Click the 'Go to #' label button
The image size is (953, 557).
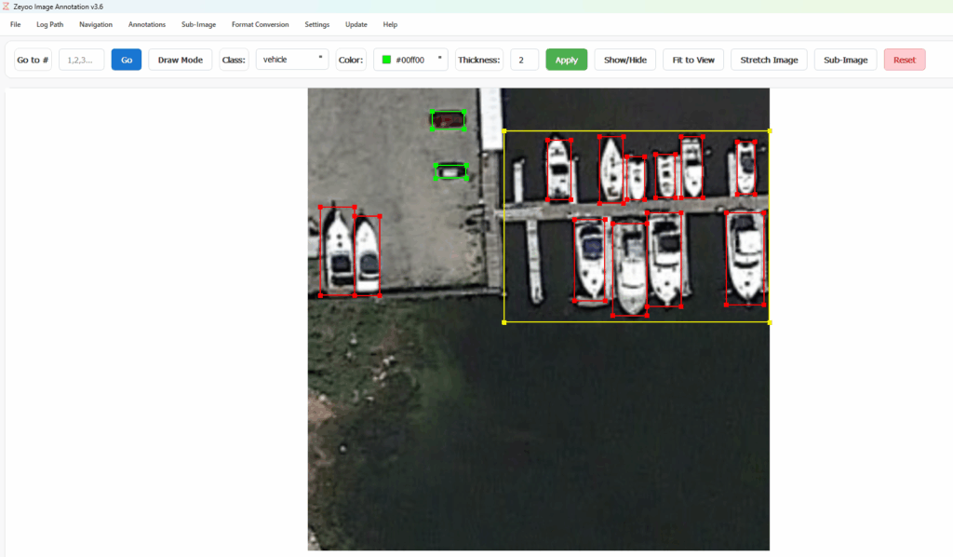[33, 60]
